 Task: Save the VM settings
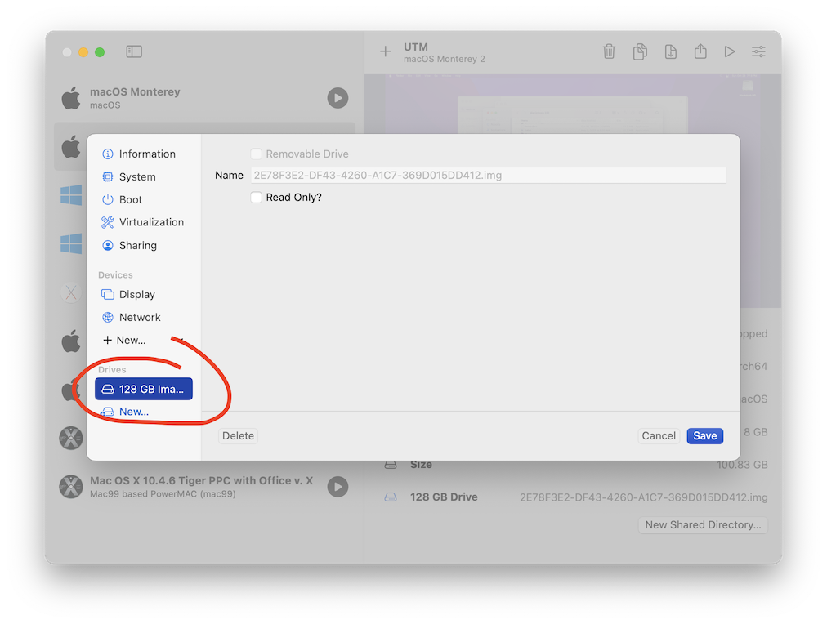[x=705, y=436]
